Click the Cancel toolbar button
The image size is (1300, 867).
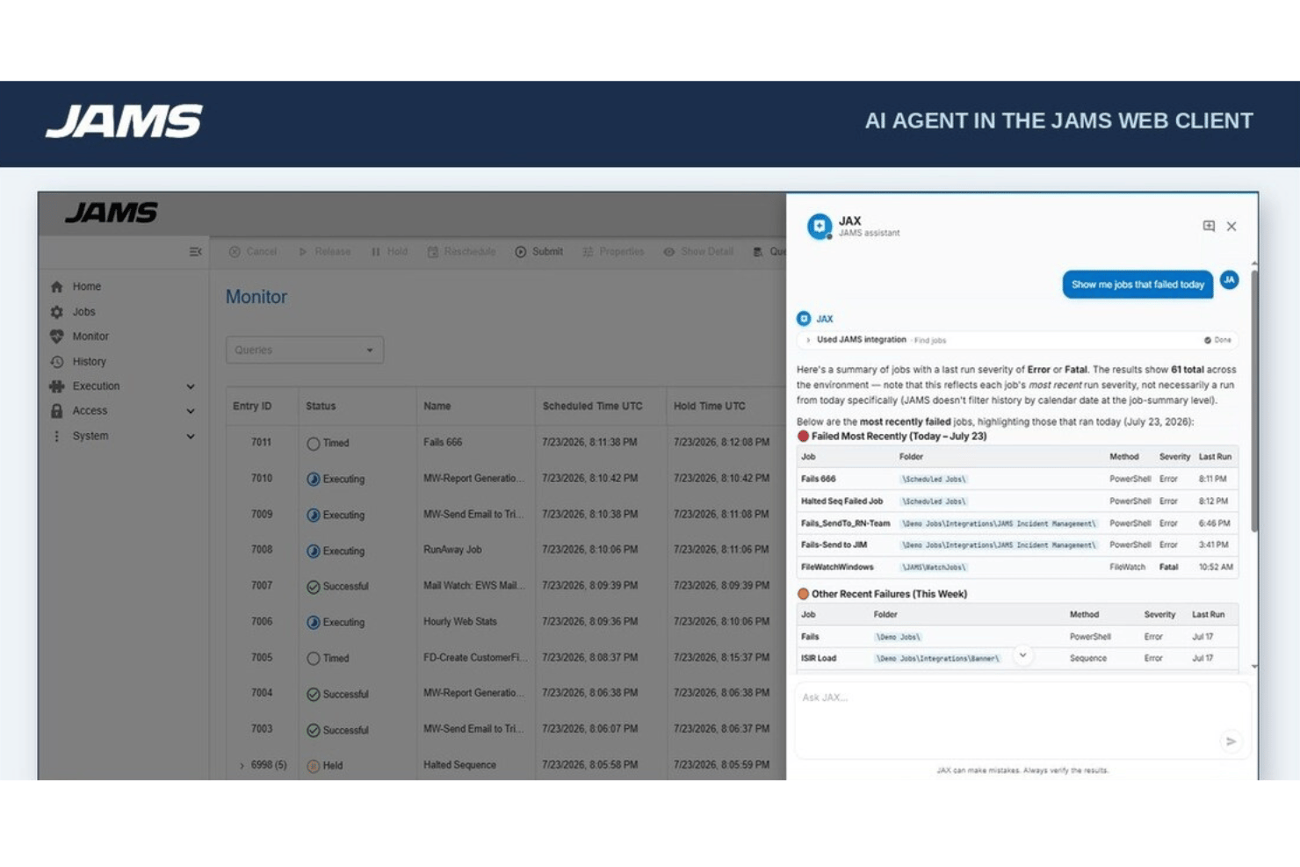(x=253, y=252)
